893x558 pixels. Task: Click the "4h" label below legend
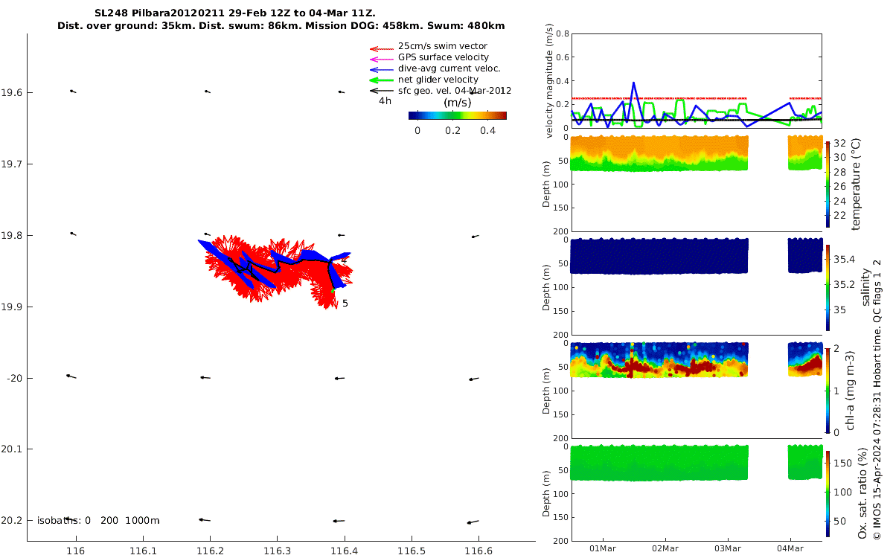(385, 100)
